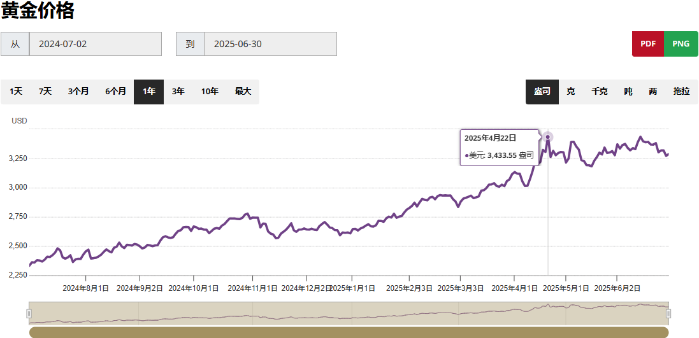Click the 2024年9月2日 axis label
This screenshot has height=338, width=699.
pyautogui.click(x=140, y=288)
